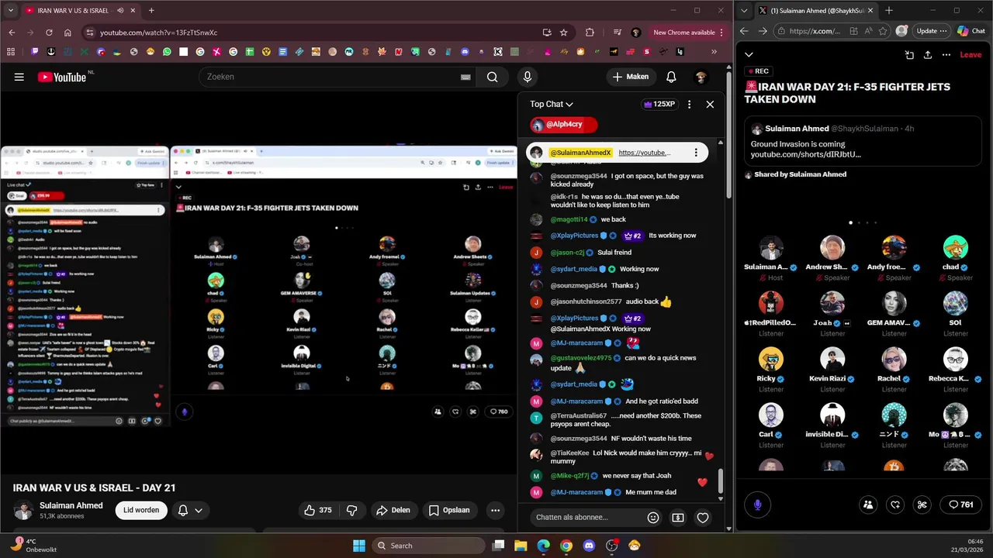Open X Space comments bubble 761

960,505
